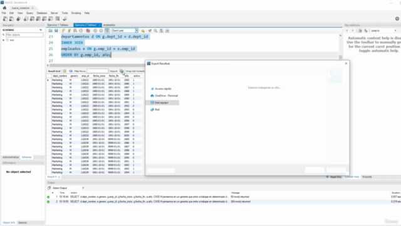Toggle Wrap Cell Content option
The width and height of the screenshot is (401, 226).
pos(135,71)
